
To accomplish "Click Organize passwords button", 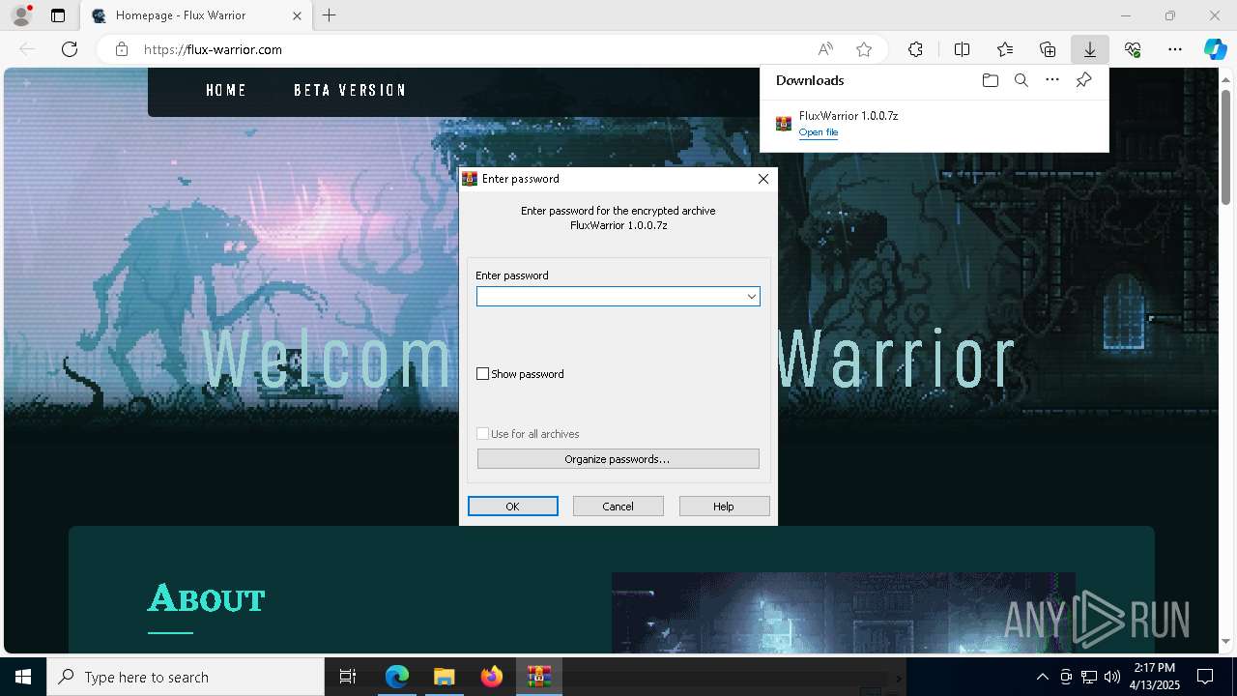I will pyautogui.click(x=618, y=459).
